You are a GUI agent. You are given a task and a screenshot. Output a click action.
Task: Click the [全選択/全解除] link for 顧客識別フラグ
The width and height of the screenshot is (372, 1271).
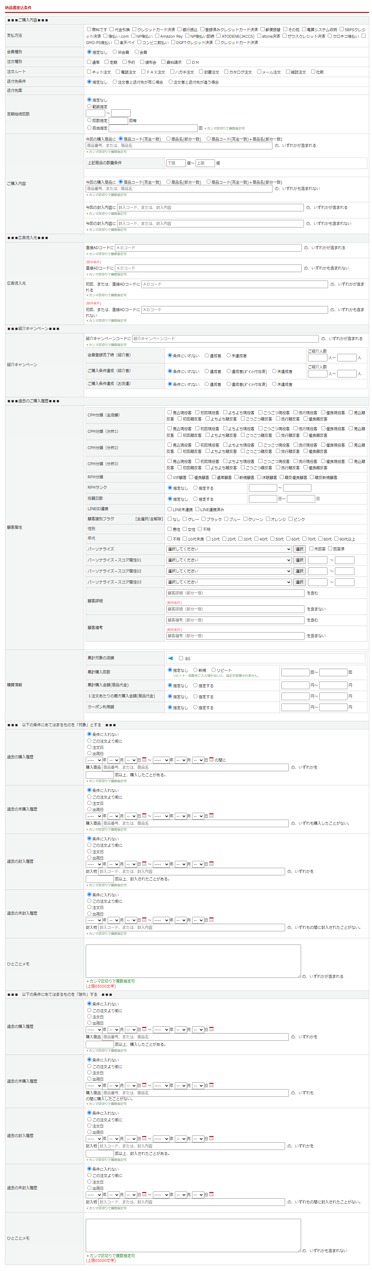pos(149,519)
